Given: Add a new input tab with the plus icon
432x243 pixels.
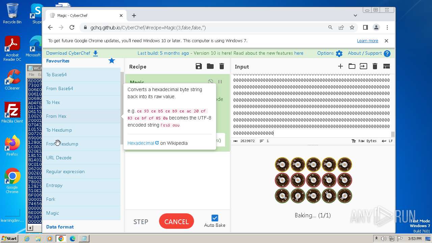Looking at the screenshot, I should (x=341, y=66).
